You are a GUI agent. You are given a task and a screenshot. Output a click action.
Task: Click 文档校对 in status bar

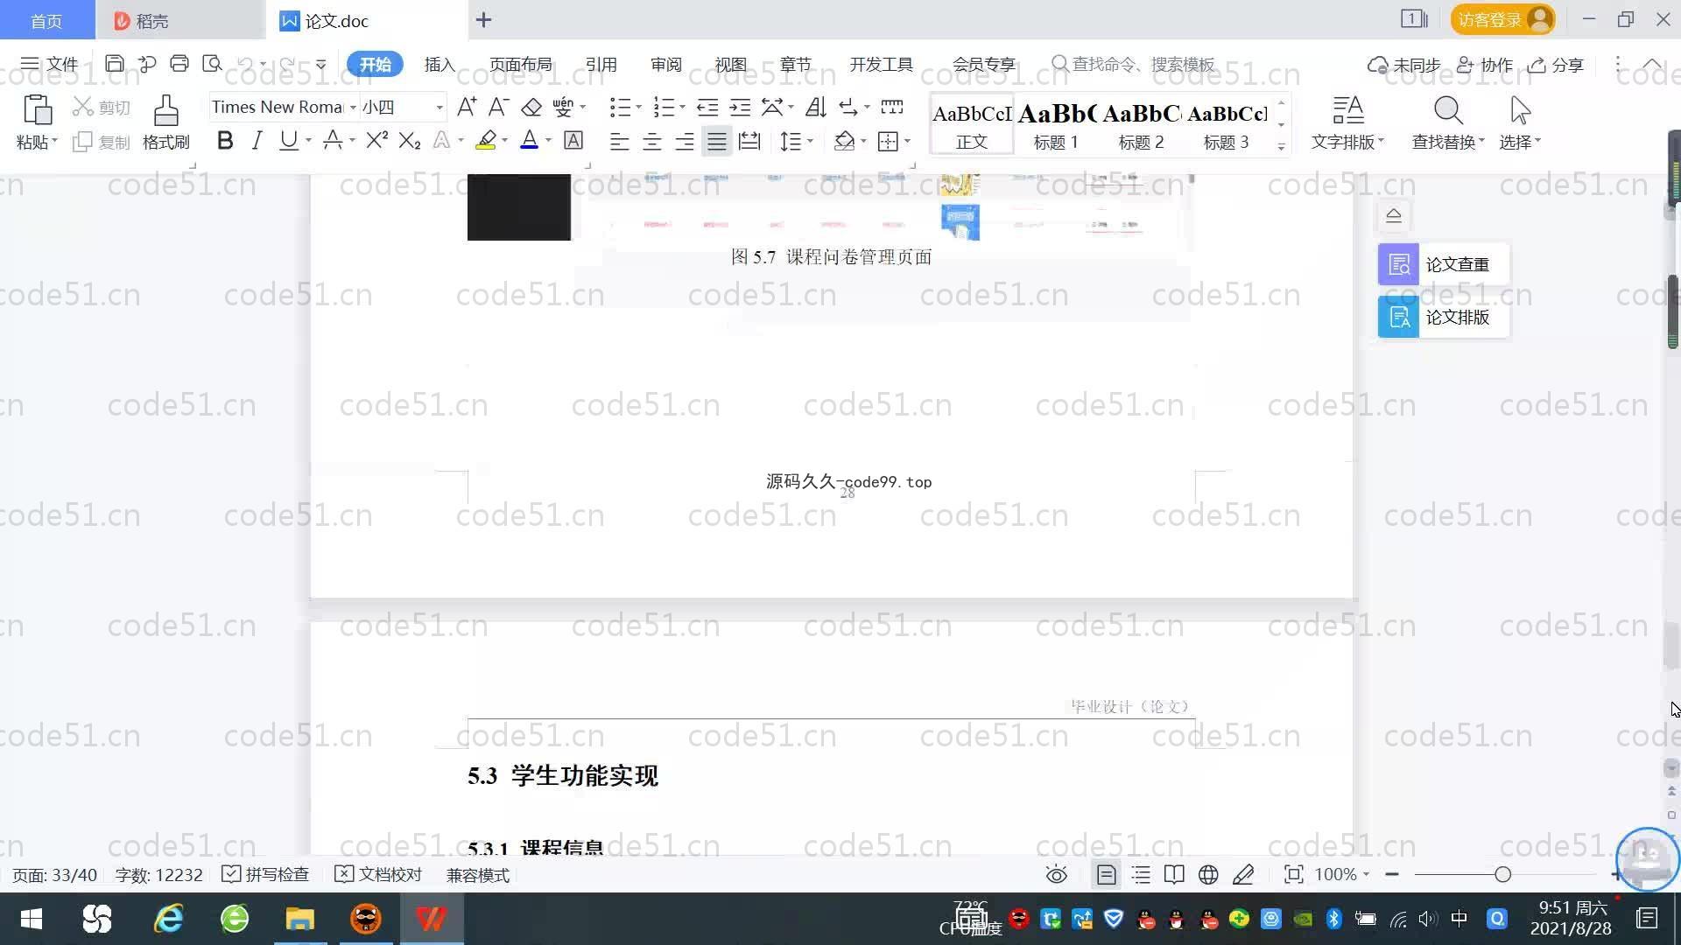378,874
